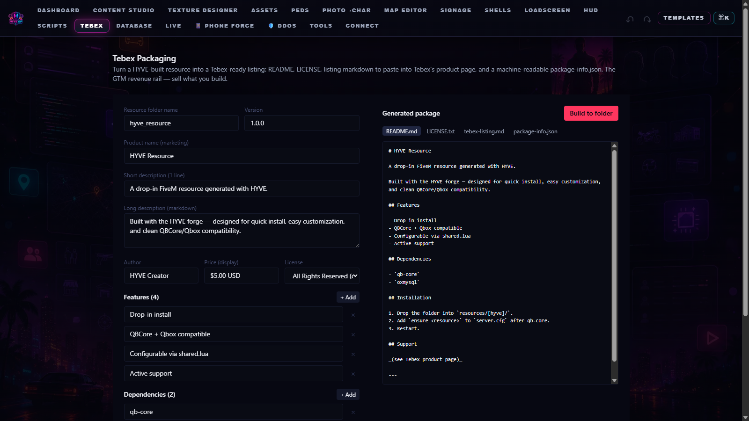Switch to HUD
The height and width of the screenshot is (421, 749).
tap(591, 10)
